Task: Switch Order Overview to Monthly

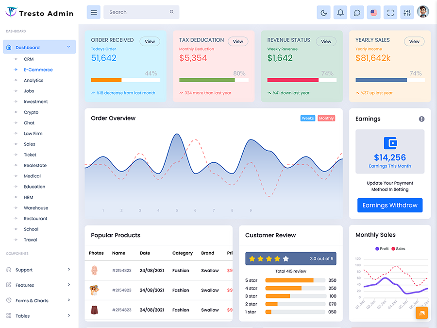Action: coord(326,118)
